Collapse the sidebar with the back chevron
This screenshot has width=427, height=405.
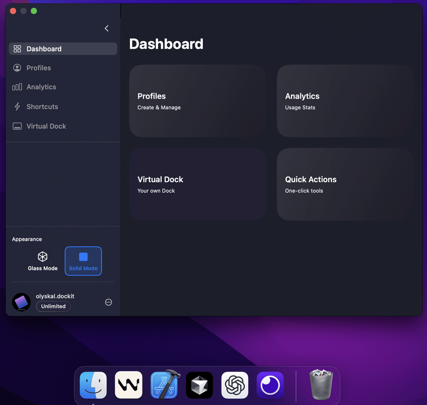click(107, 28)
